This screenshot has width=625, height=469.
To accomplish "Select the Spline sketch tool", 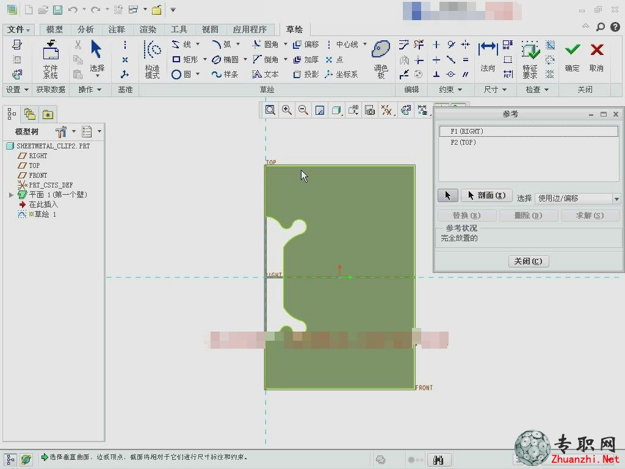I will (225, 75).
